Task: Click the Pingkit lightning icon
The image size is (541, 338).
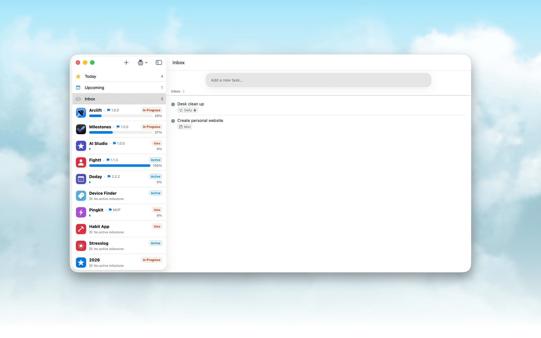Action: pyautogui.click(x=81, y=213)
